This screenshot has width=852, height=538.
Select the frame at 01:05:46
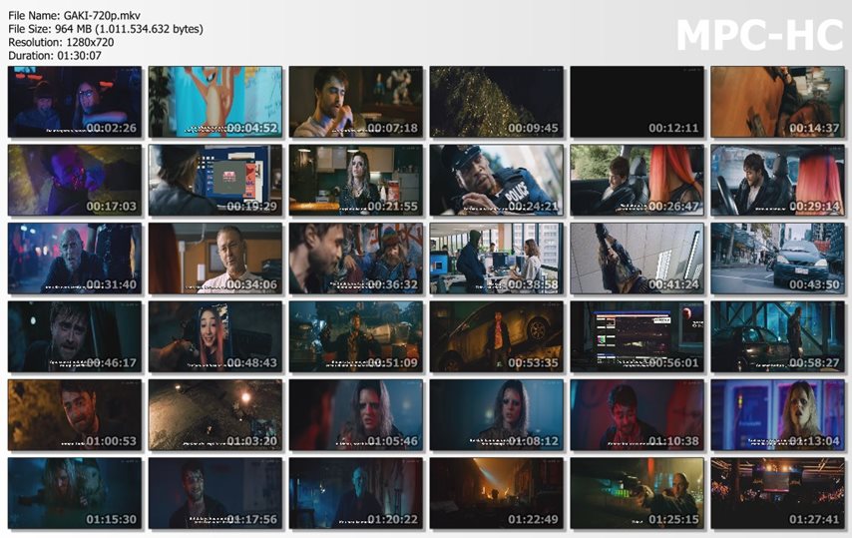pos(356,414)
